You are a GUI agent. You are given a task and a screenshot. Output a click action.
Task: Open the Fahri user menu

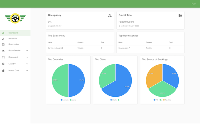[x=193, y=4]
